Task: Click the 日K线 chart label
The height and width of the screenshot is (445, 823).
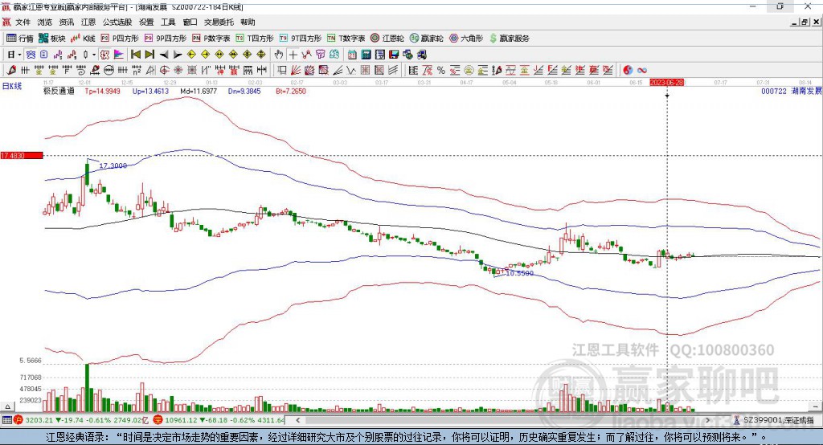Action: 12,86
